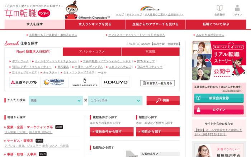
Task: Click the chevron arrow of 職種 dropdown
Action: tap(79, 101)
